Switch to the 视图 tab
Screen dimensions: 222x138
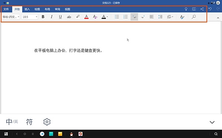coord(67,9)
